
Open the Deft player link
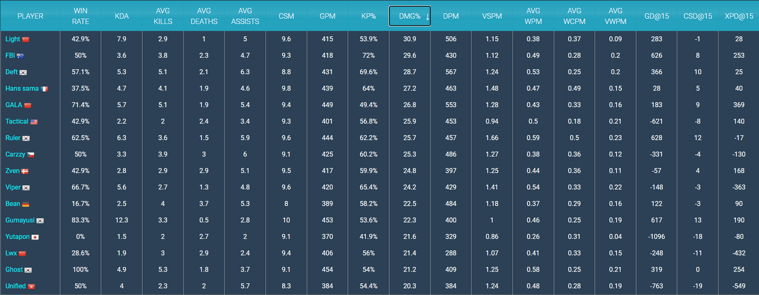click(11, 72)
